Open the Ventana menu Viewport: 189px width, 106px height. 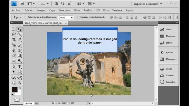[x=117, y=10]
